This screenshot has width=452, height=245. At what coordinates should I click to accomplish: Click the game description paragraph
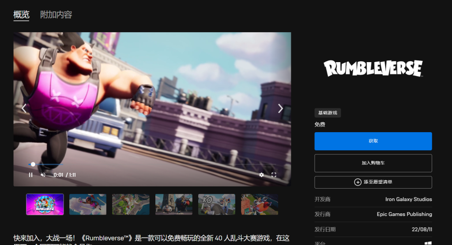point(152,240)
